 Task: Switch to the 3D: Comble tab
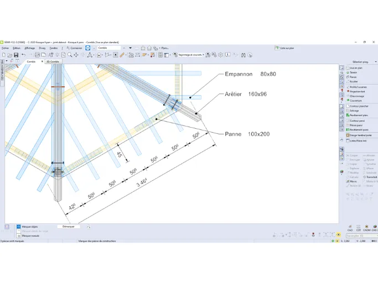click(53, 62)
